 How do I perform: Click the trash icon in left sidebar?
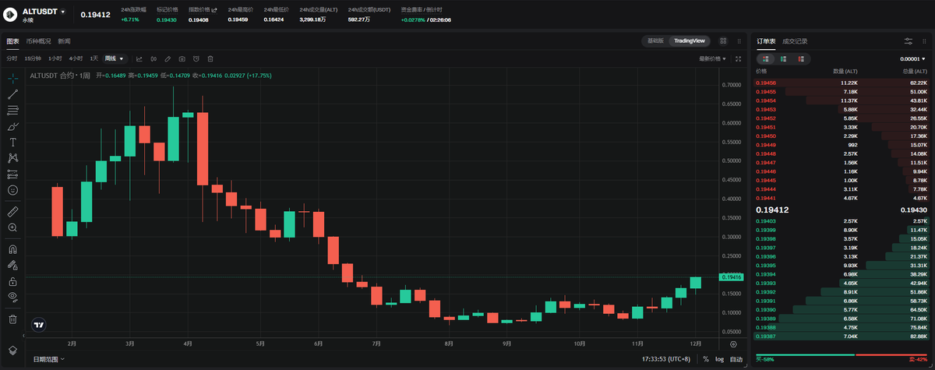pyautogui.click(x=12, y=319)
